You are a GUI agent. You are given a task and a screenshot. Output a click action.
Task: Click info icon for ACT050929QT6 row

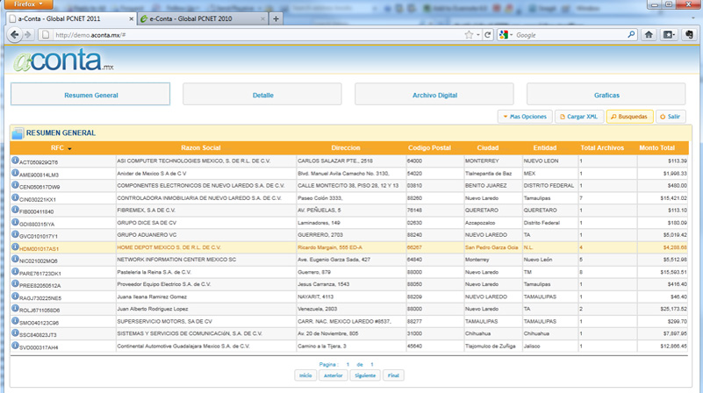click(x=15, y=160)
